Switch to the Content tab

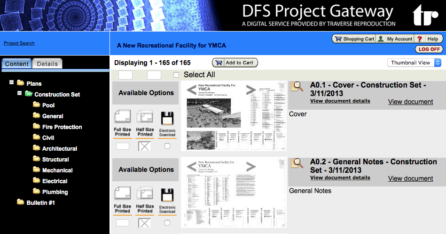[17, 64]
